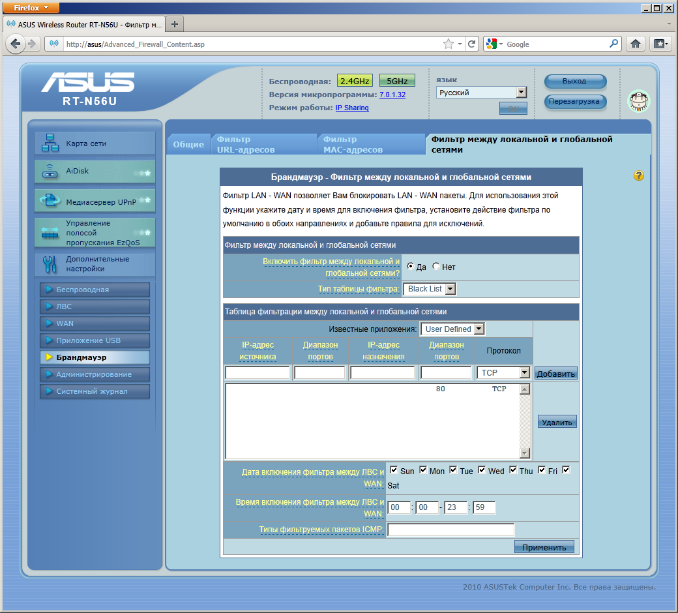This screenshot has width=678, height=613.
Task: Toggle the Thu checkbox
Action: 513,470
